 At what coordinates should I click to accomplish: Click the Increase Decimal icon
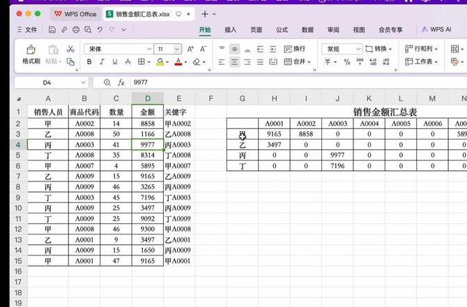coord(373,61)
